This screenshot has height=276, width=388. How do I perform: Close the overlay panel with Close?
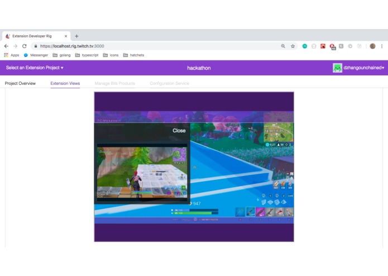[x=179, y=130]
